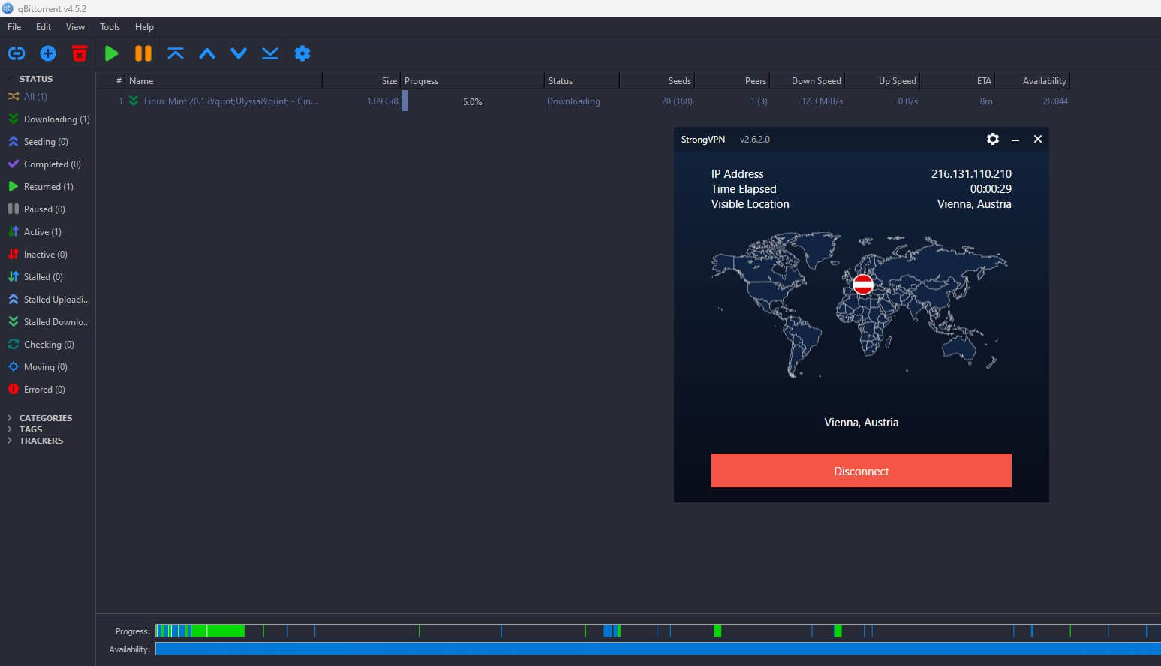Open StrongVPN settings gear icon
Image resolution: width=1161 pixels, height=666 pixels.
(x=993, y=139)
